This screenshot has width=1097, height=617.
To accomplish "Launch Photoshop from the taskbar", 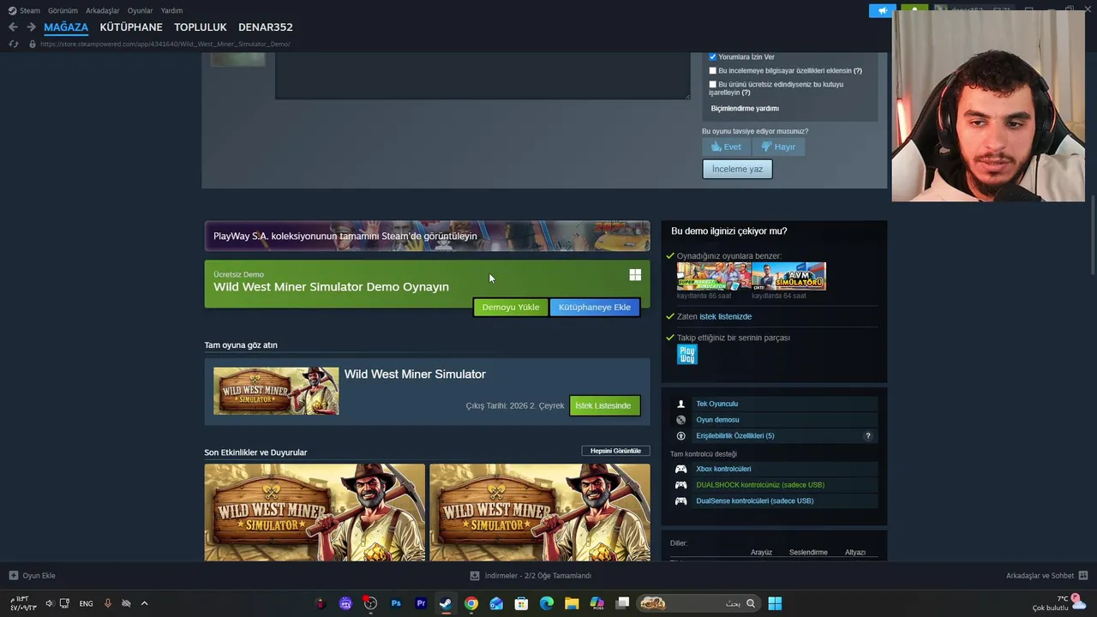I will coord(396,603).
